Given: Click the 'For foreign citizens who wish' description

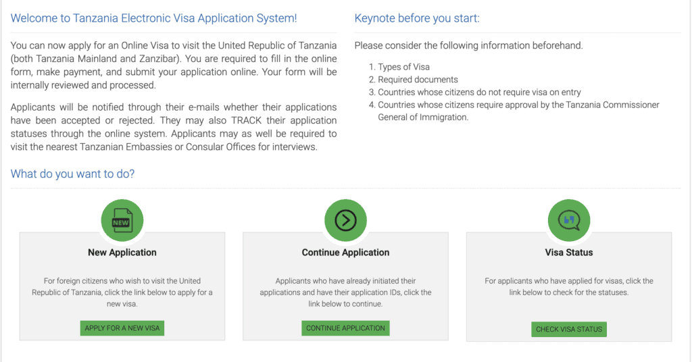Looking at the screenshot, I should point(122,292).
